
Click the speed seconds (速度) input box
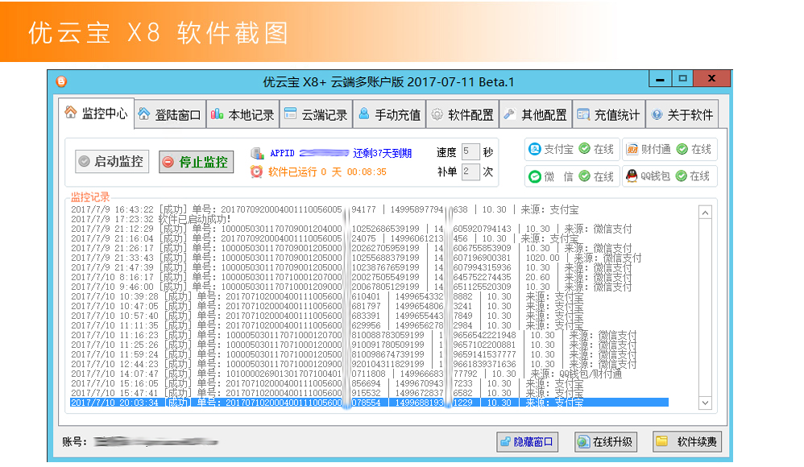pos(470,152)
